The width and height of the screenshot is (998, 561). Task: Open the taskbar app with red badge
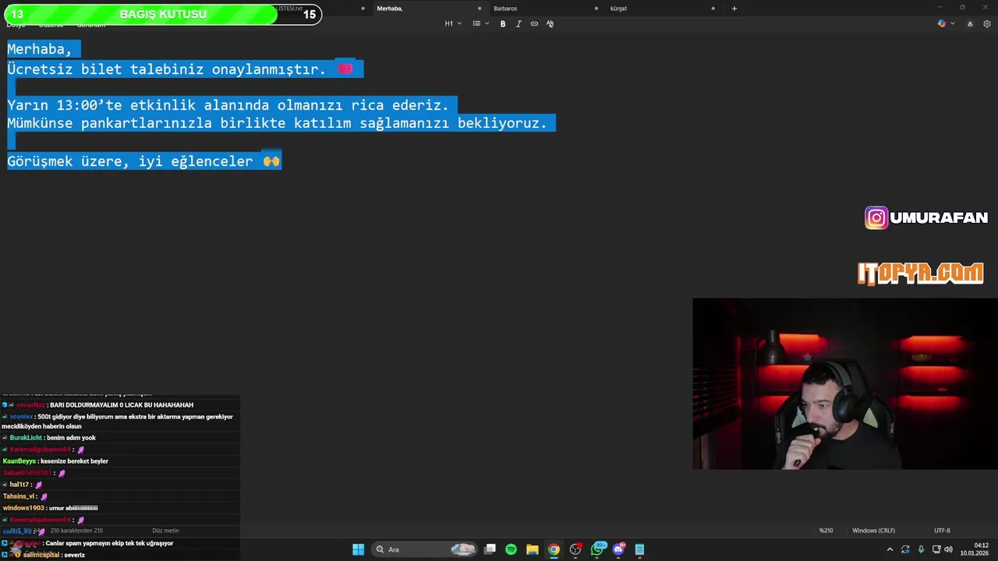coord(575,549)
